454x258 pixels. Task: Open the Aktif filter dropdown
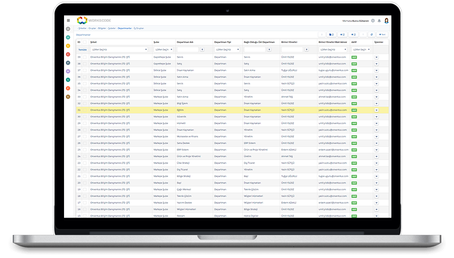click(361, 50)
